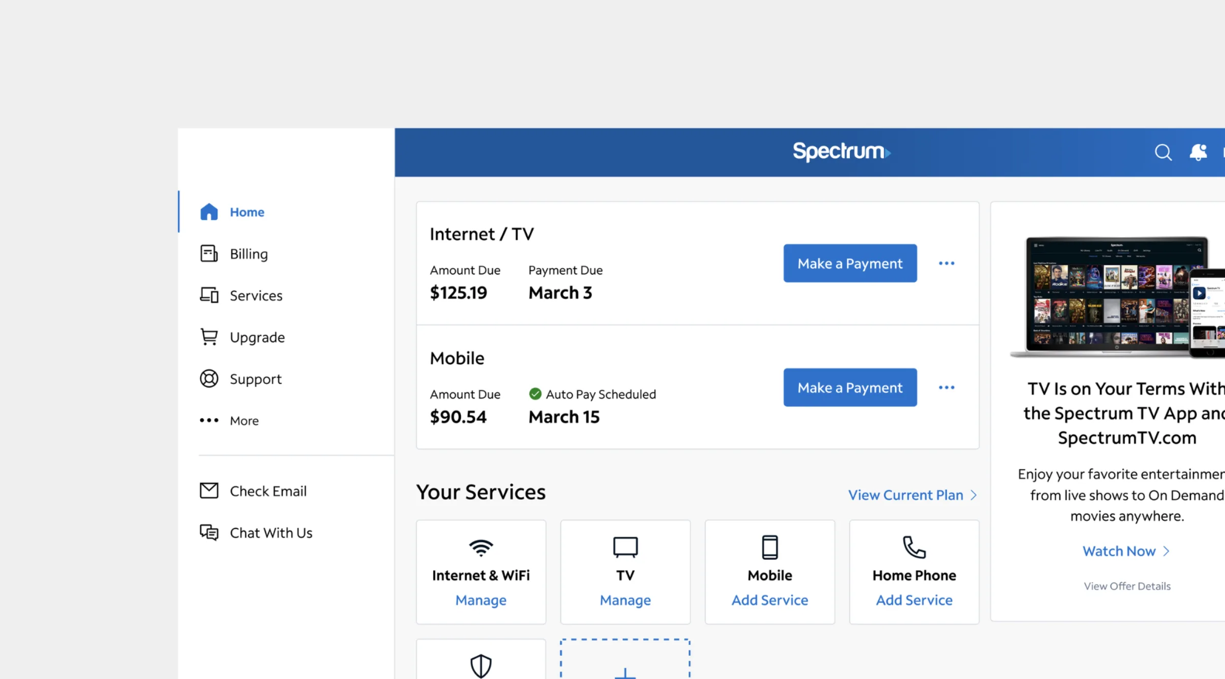Click the Watch Now link
This screenshot has width=1225, height=679.
pyautogui.click(x=1119, y=551)
